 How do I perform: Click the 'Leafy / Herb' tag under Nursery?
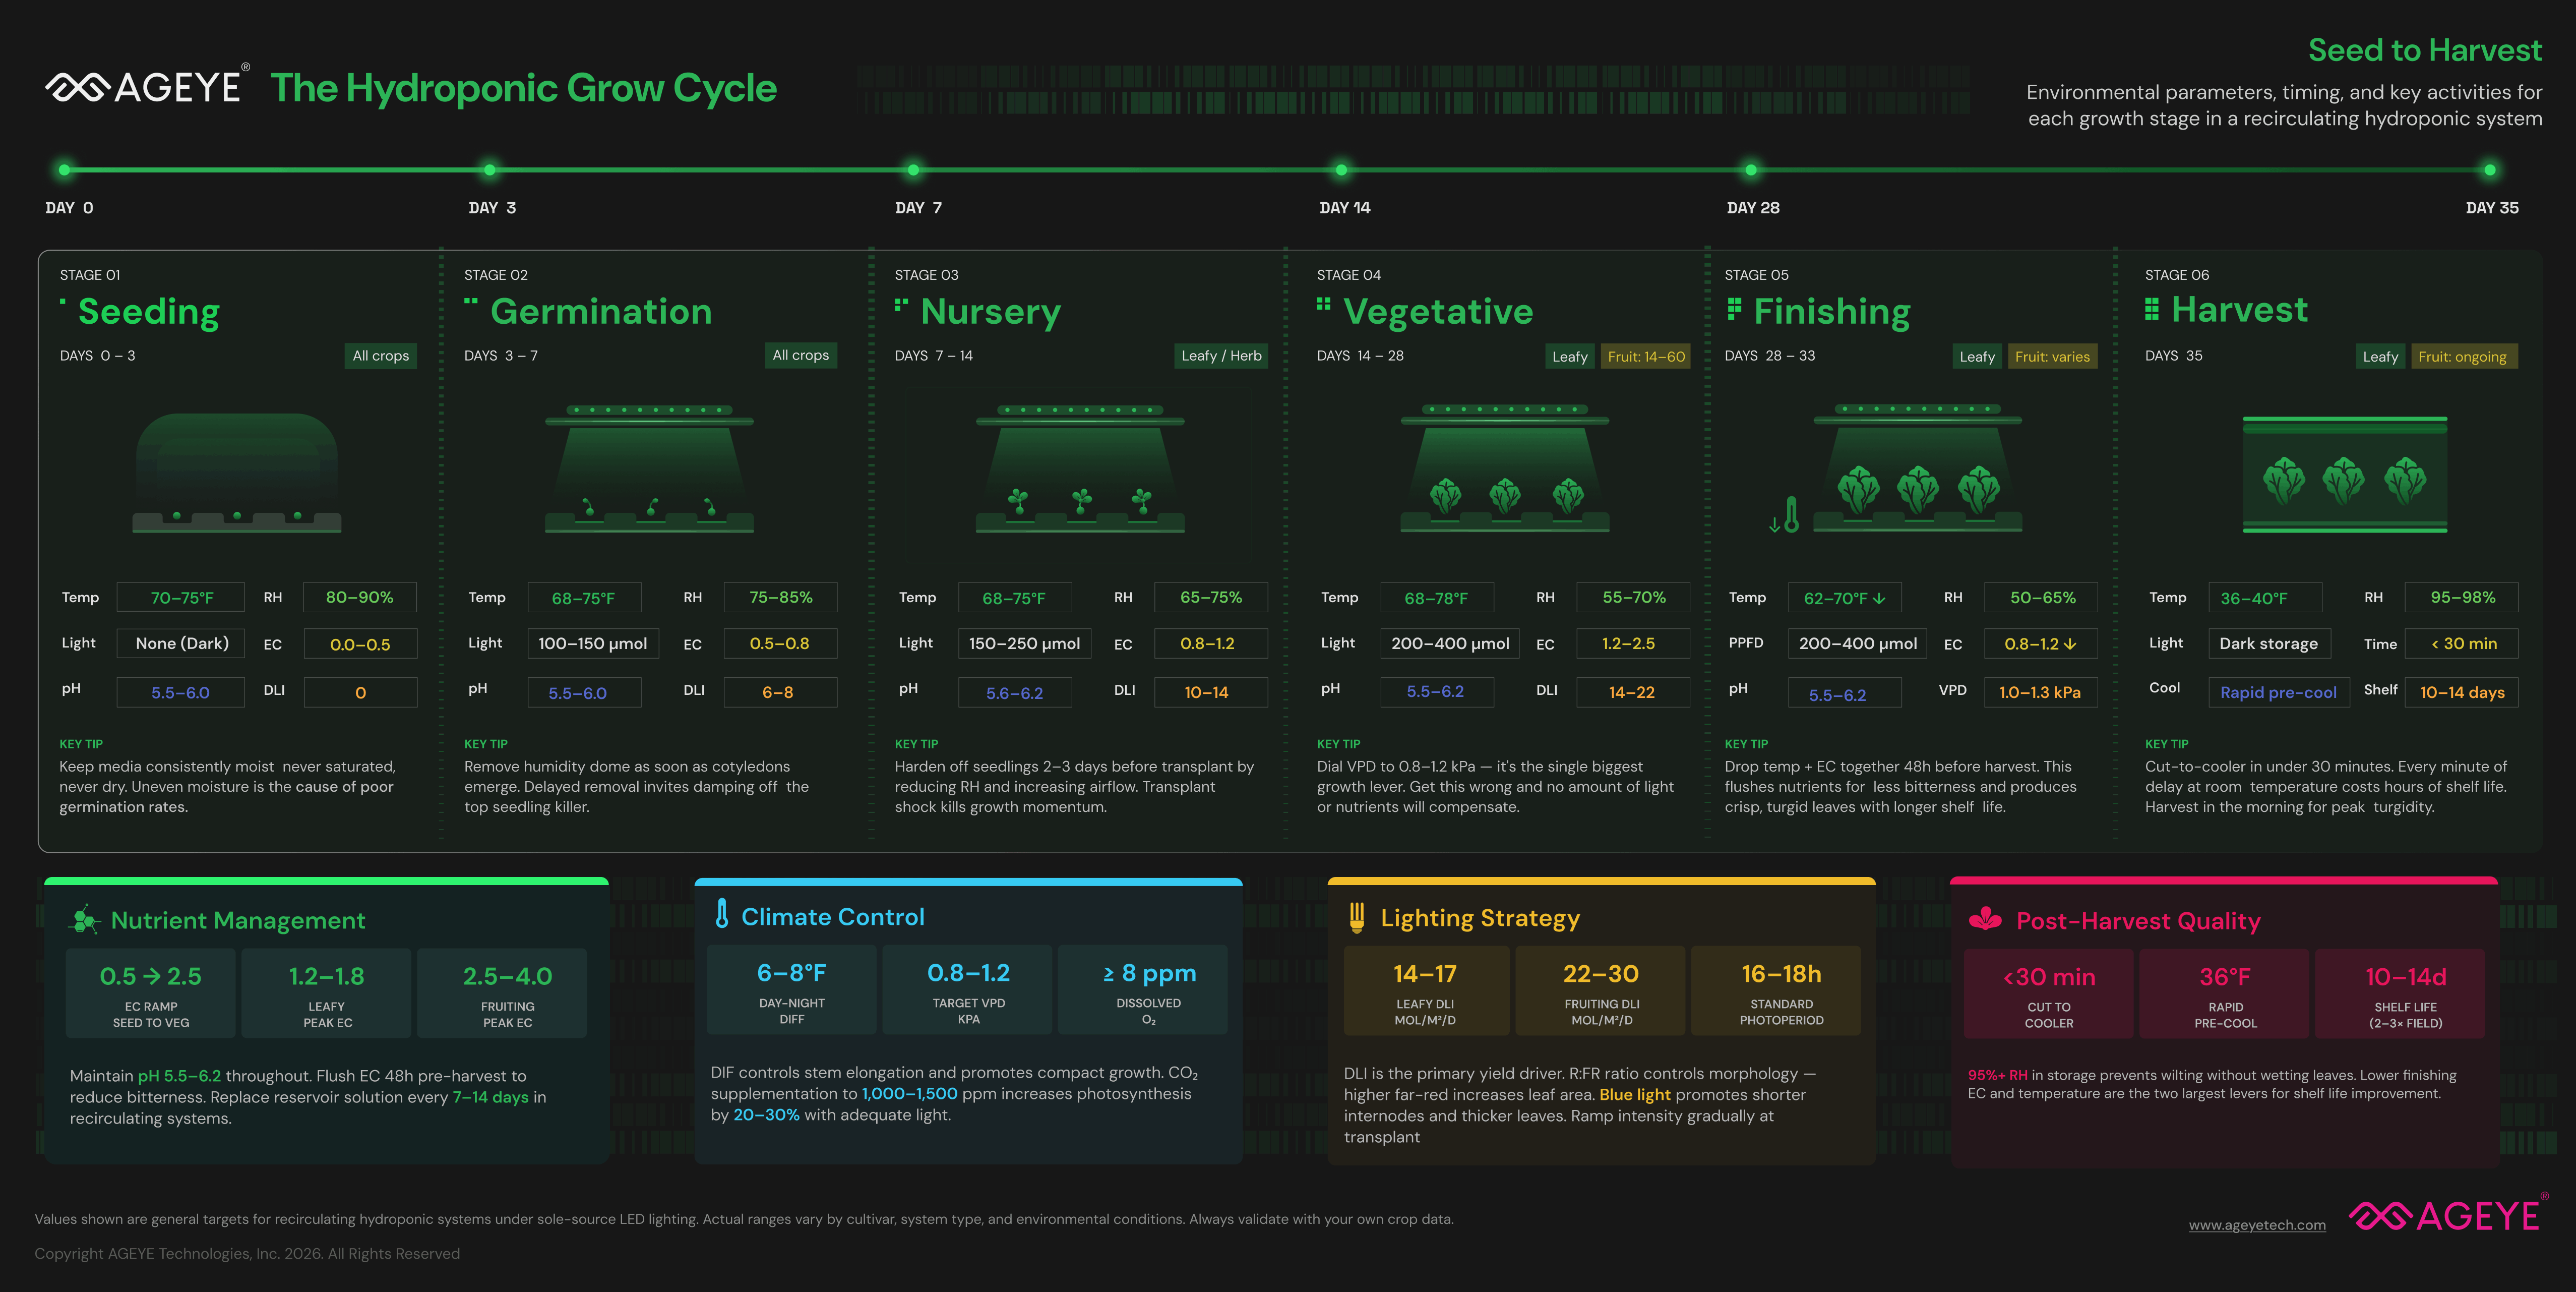click(1221, 356)
